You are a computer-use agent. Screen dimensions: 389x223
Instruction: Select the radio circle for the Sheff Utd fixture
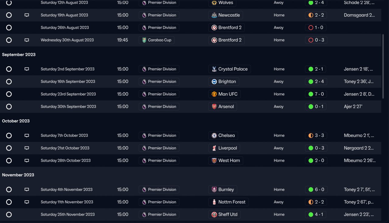click(9, 214)
